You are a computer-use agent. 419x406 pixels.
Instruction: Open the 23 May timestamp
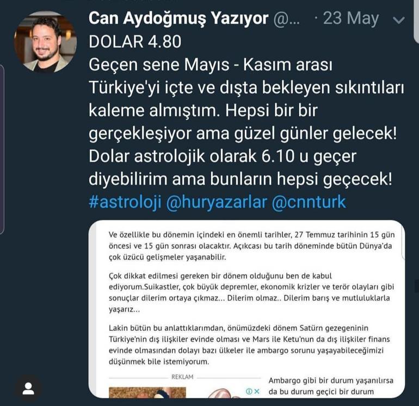pyautogui.click(x=351, y=19)
